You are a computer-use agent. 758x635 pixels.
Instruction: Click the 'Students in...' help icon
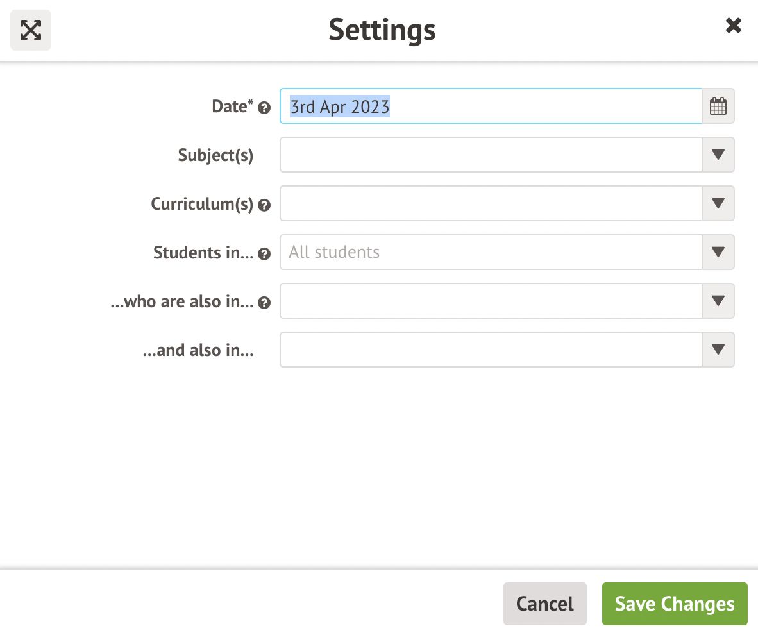(264, 255)
